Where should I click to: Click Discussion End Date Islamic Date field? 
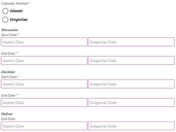(x=44, y=61)
